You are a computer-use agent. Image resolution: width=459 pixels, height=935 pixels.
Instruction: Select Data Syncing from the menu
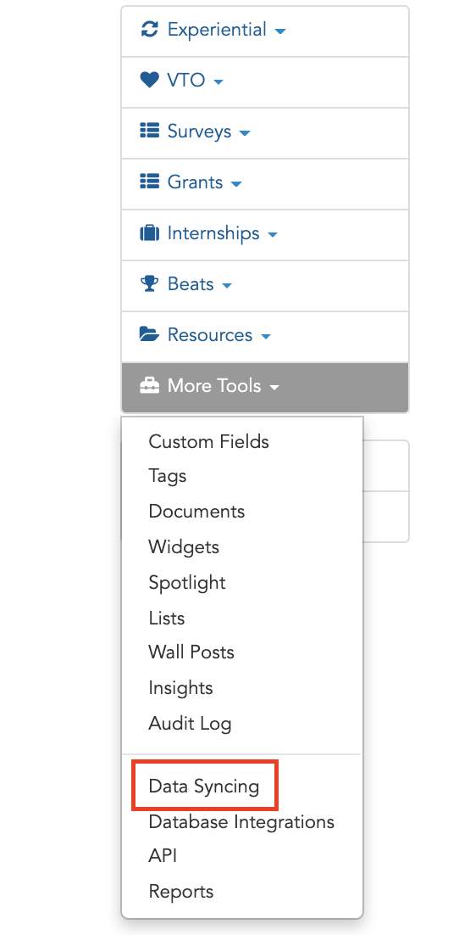click(204, 787)
